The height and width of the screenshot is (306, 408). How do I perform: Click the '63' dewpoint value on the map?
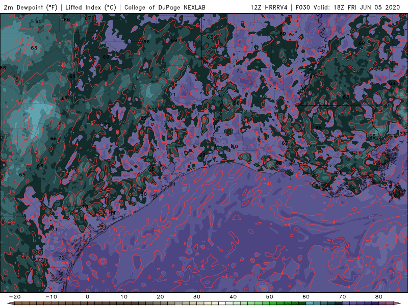click(x=34, y=48)
